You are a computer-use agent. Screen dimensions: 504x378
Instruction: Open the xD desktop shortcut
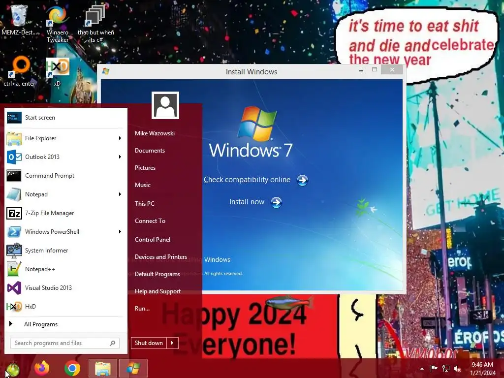coord(57,72)
